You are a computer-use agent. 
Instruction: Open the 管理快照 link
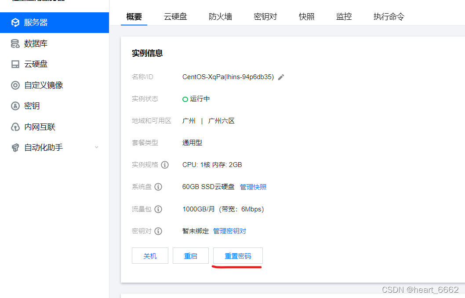(x=253, y=187)
